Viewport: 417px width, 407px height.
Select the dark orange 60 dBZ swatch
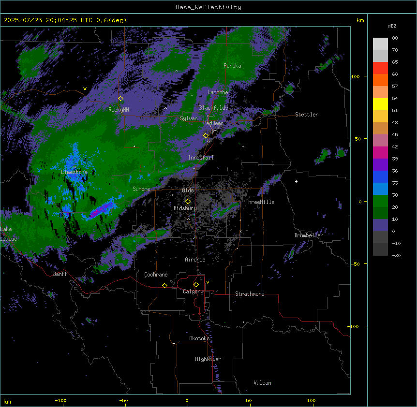click(380, 80)
